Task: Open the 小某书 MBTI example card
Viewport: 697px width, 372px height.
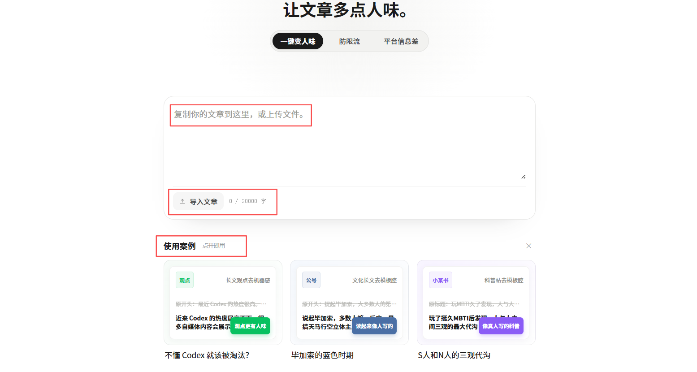Action: [x=476, y=303]
